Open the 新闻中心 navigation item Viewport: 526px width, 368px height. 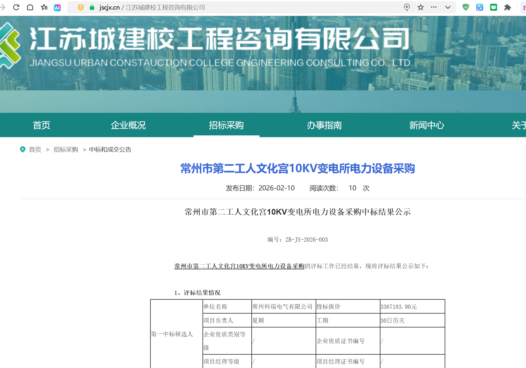pos(426,125)
